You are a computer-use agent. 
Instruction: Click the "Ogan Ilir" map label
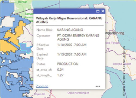pyautogui.click(x=40, y=94)
